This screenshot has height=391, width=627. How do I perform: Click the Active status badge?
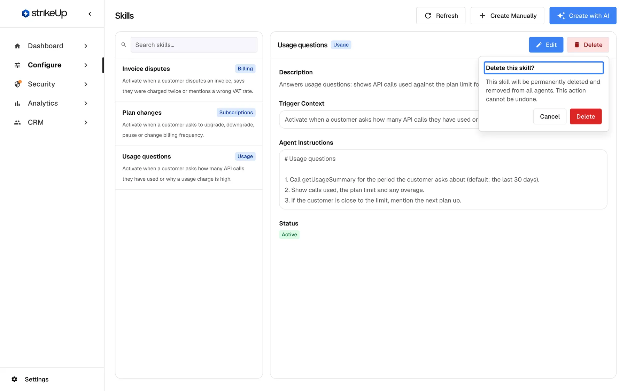(289, 235)
